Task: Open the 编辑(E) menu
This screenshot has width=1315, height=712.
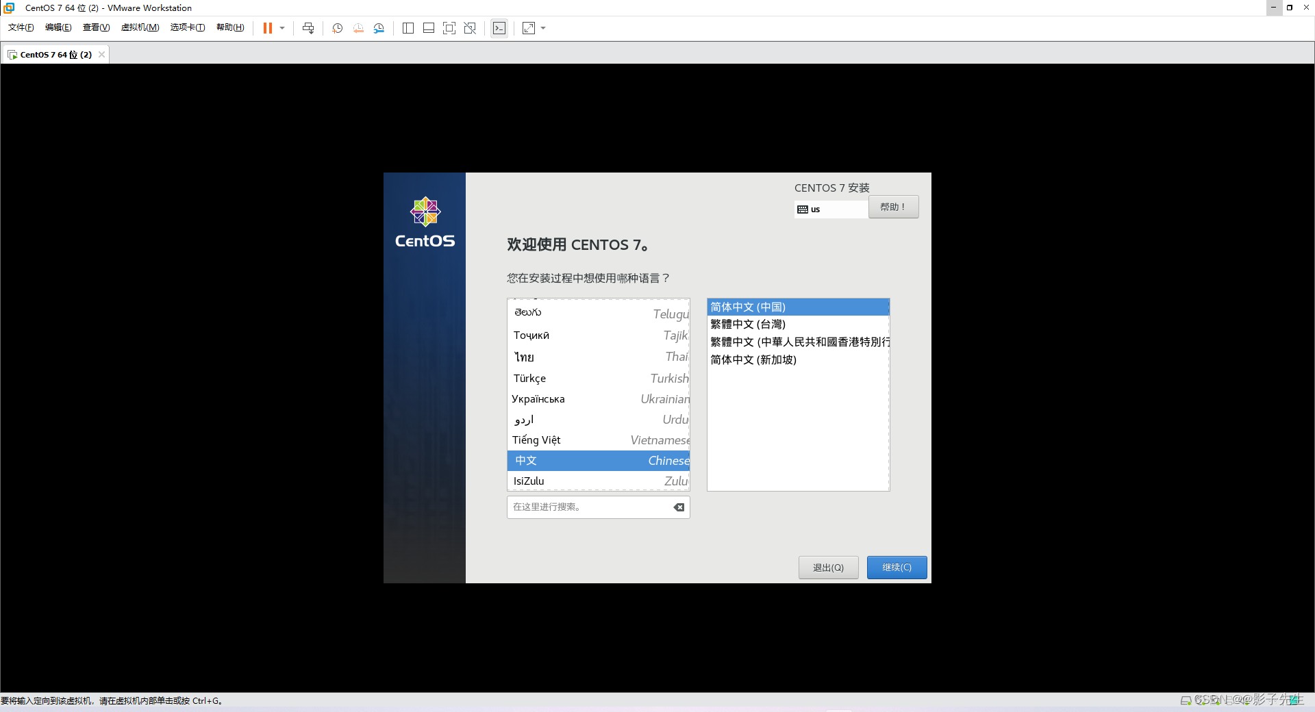Action: [x=58, y=27]
